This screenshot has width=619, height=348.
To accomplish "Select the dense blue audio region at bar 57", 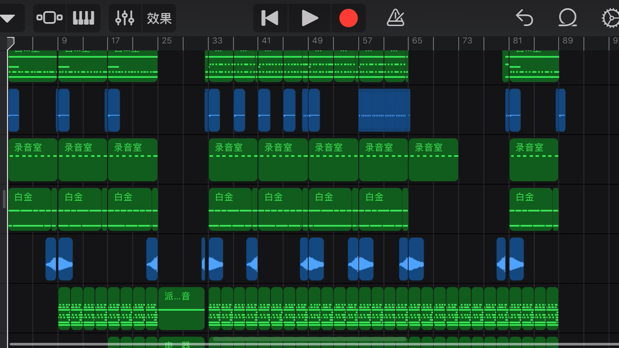I will point(384,110).
